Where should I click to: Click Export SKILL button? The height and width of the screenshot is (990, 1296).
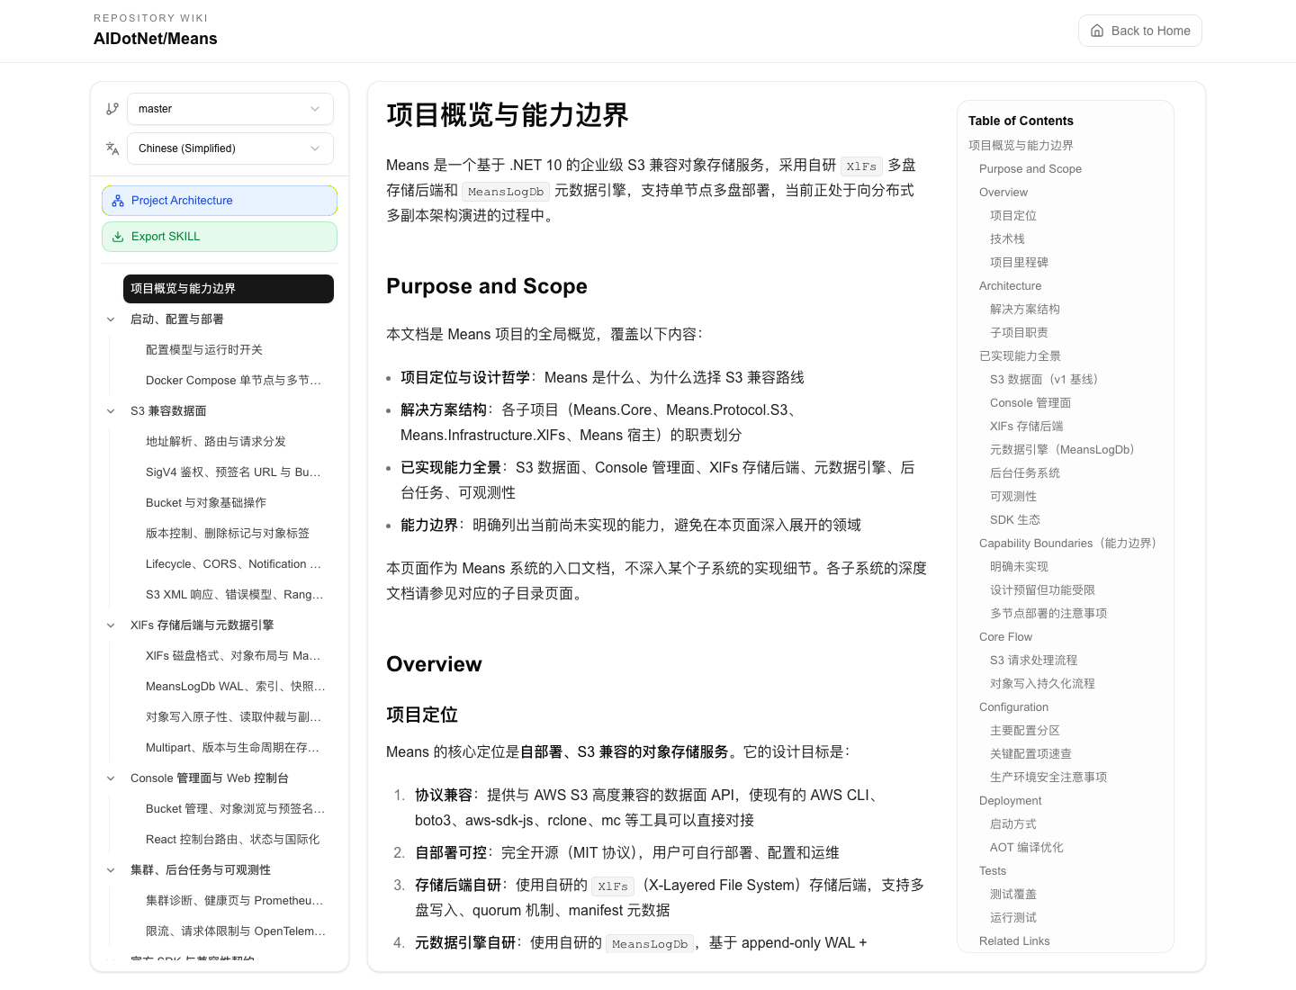click(220, 237)
